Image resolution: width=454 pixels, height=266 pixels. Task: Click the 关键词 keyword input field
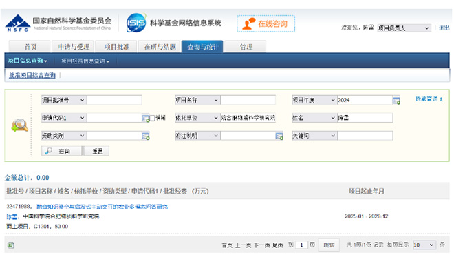365,136
